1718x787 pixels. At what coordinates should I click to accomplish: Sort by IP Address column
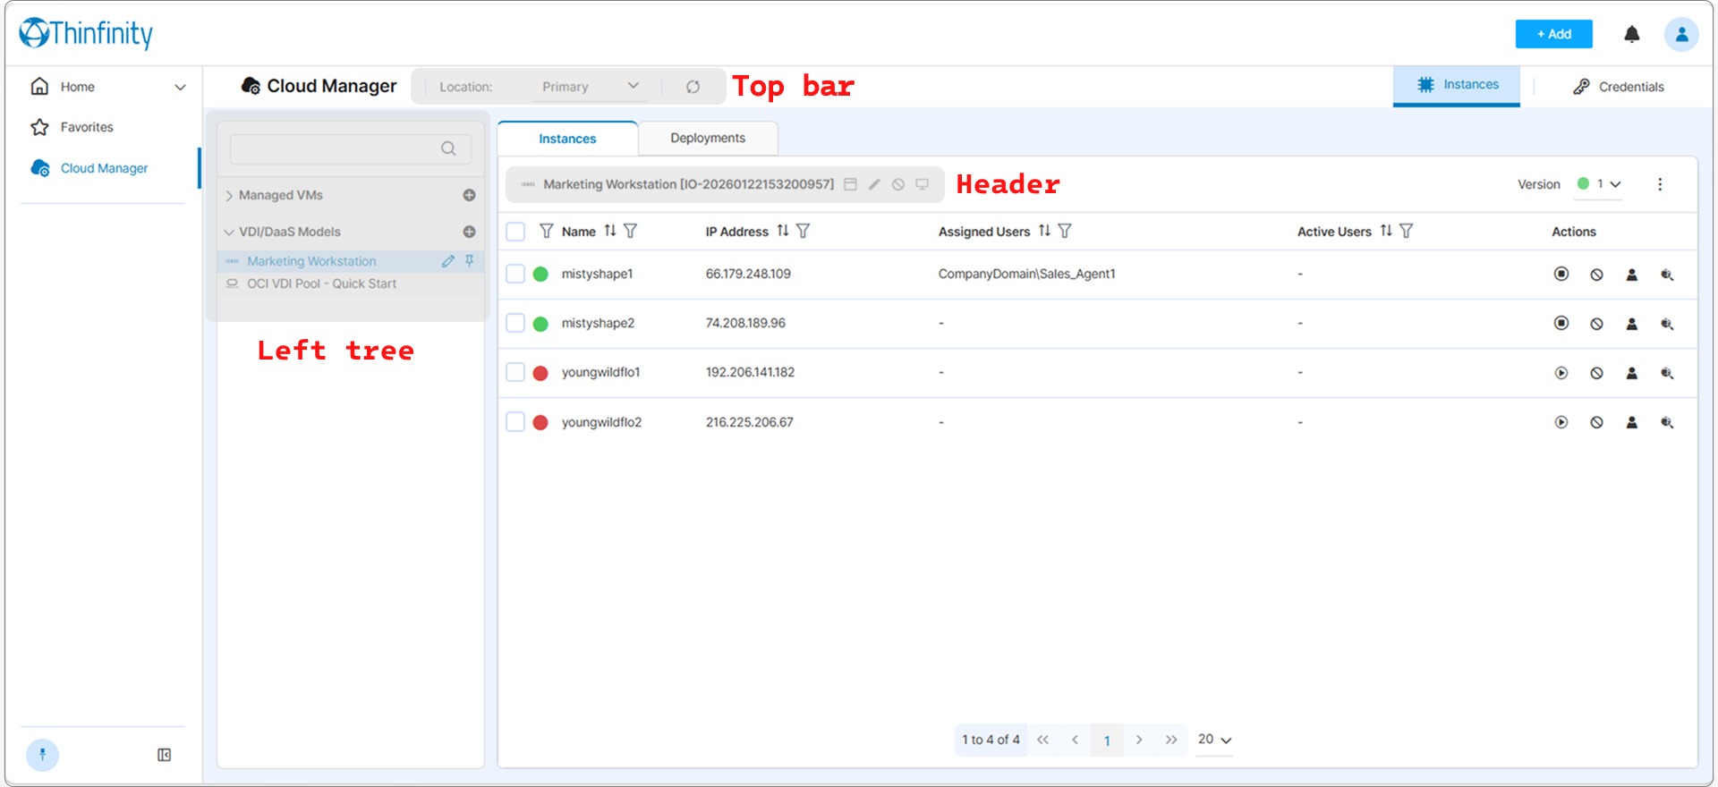coord(783,231)
